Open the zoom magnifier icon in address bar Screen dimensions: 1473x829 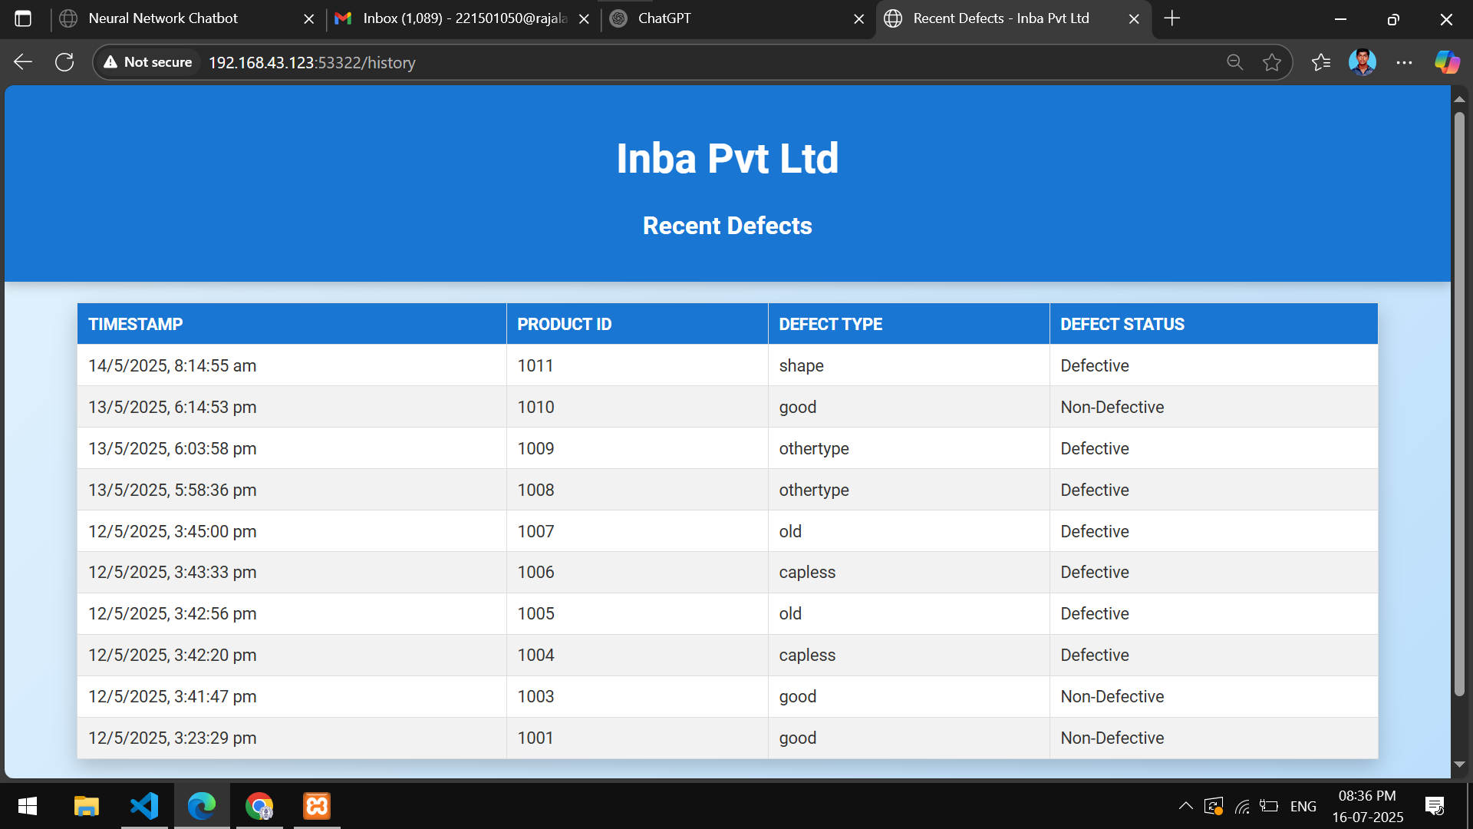coord(1234,62)
